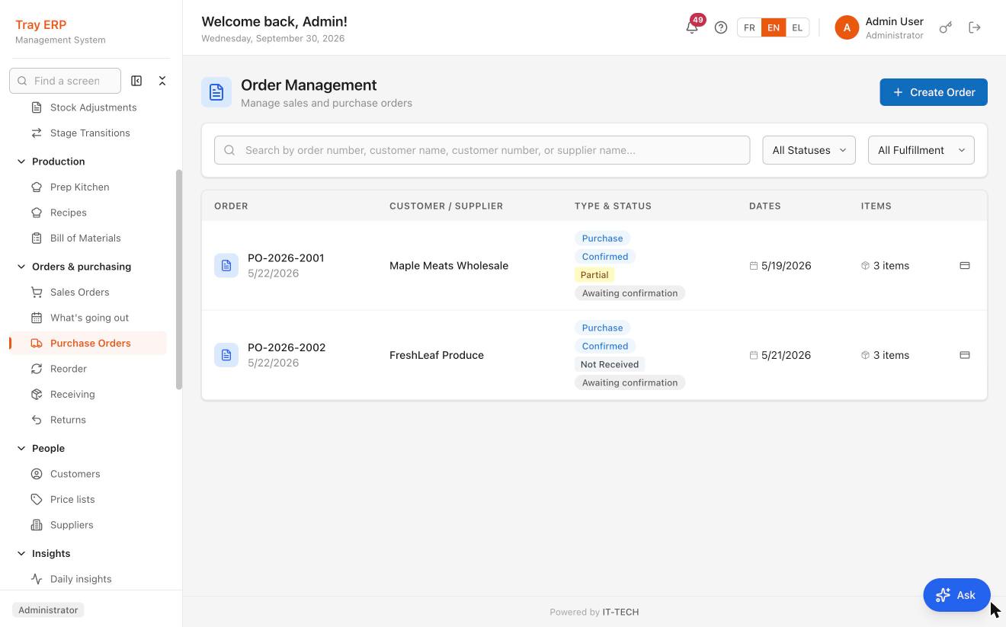Toggle the sidebar panel icon
1006x627 pixels.
click(x=136, y=81)
